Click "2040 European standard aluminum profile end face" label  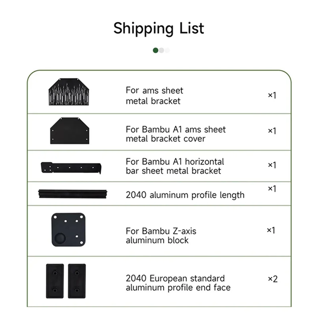coord(178,283)
